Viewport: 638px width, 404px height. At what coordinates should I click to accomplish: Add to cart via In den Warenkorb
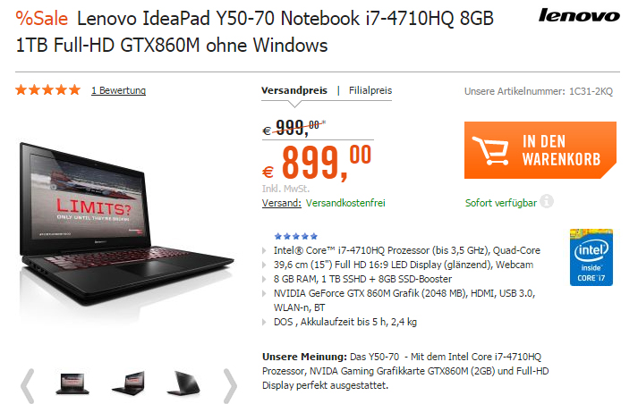tap(540, 150)
